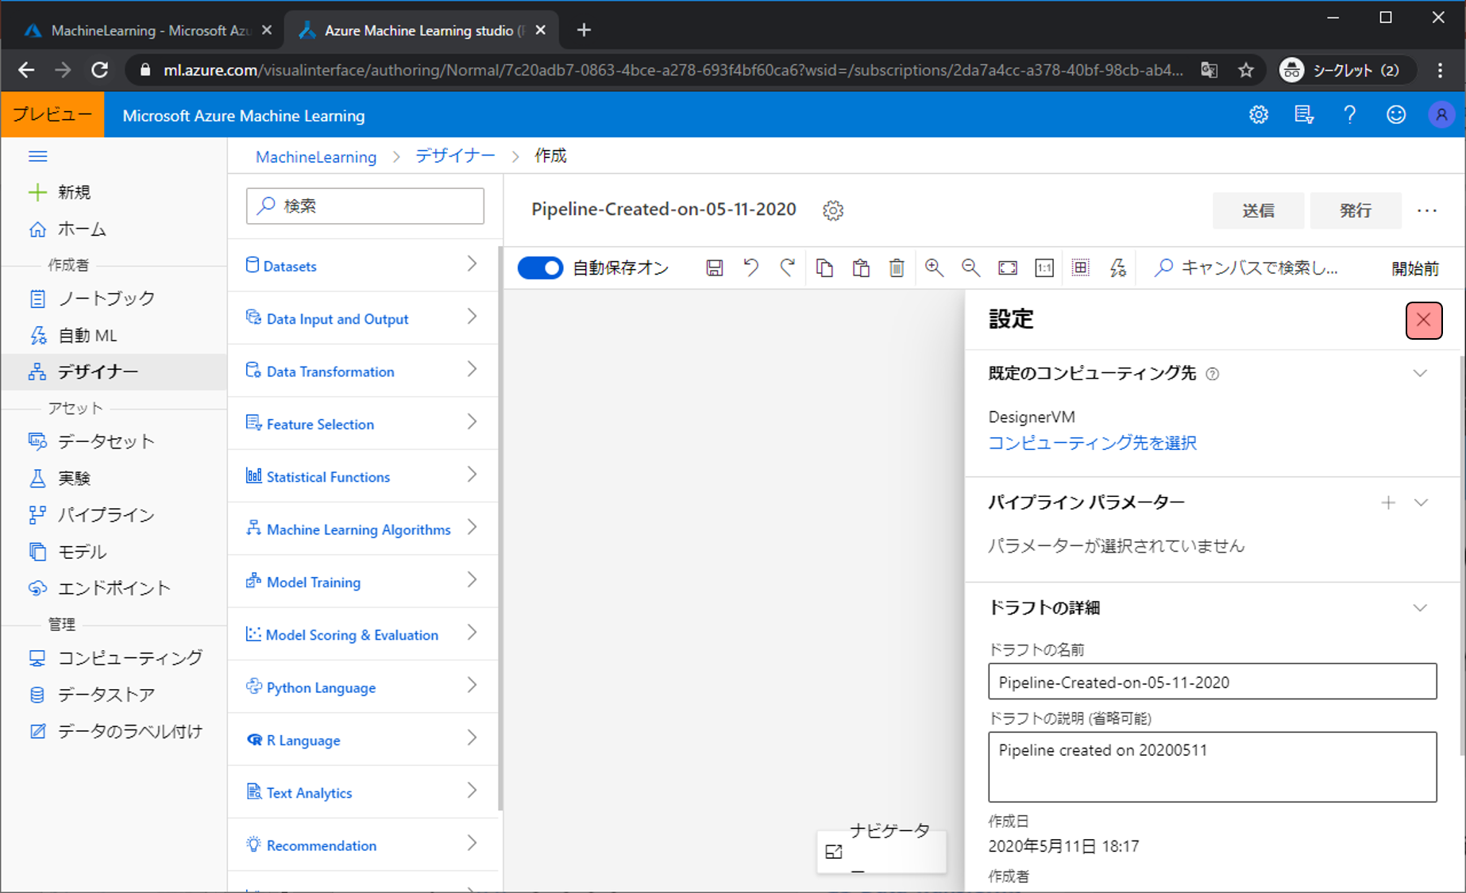Image resolution: width=1466 pixels, height=893 pixels.
Task: Click the trash delete icon
Action: [x=897, y=268]
